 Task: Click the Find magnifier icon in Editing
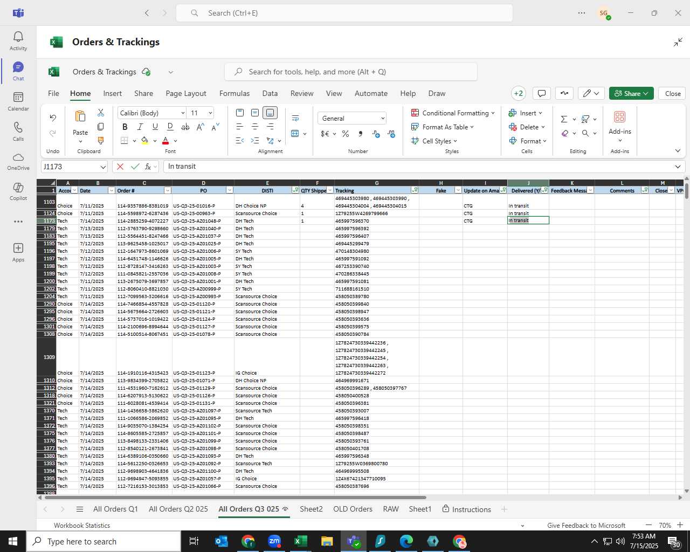tap(585, 133)
